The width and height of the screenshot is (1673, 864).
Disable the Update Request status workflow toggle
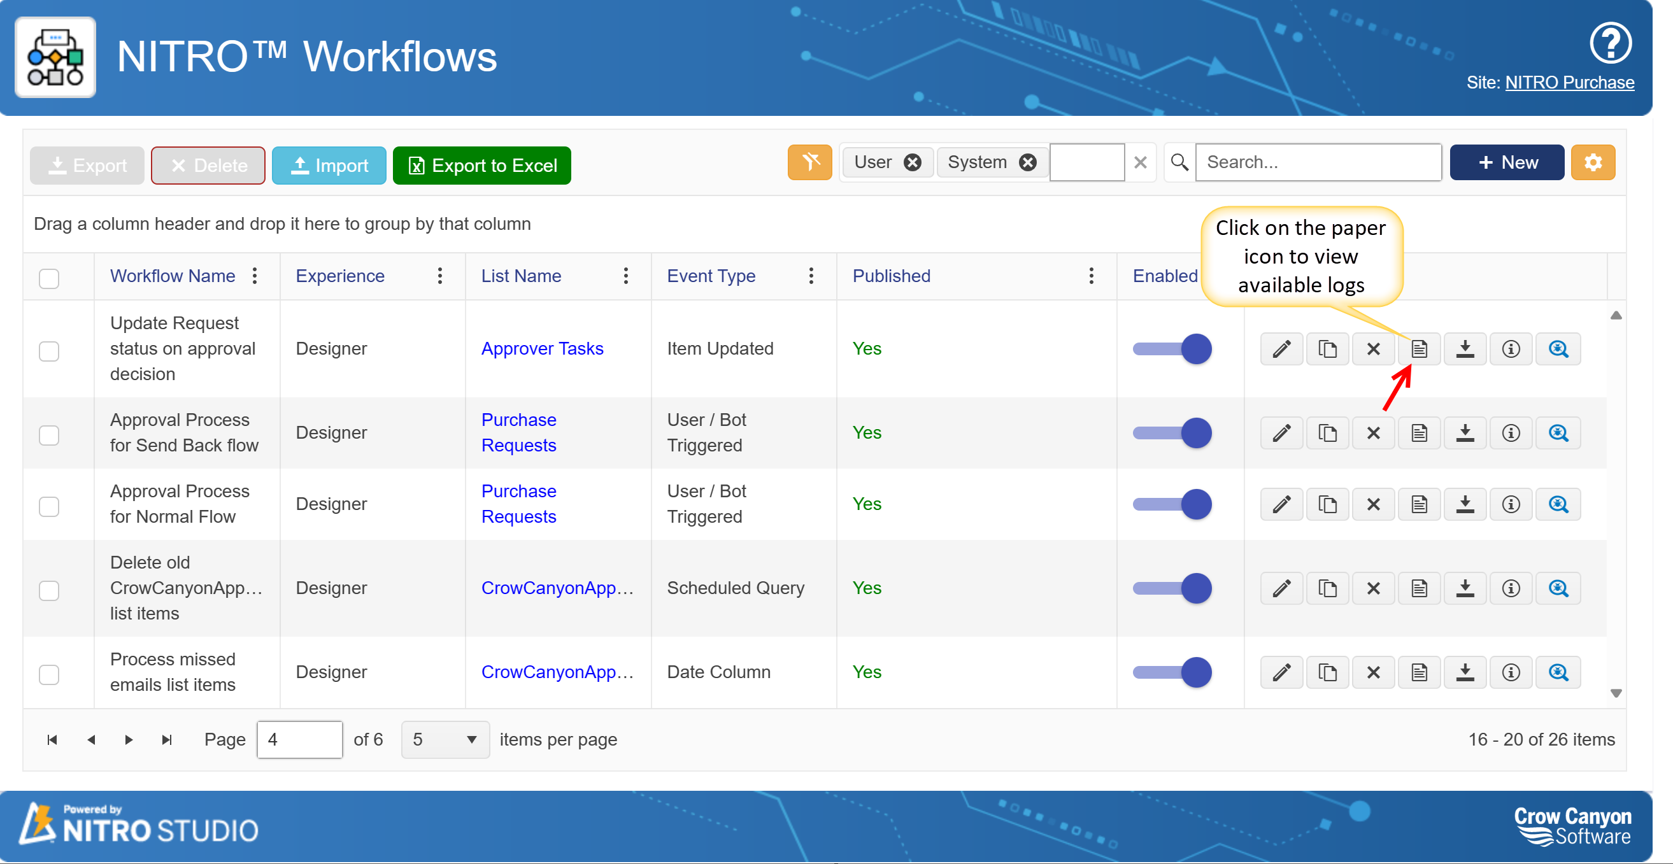tap(1172, 350)
